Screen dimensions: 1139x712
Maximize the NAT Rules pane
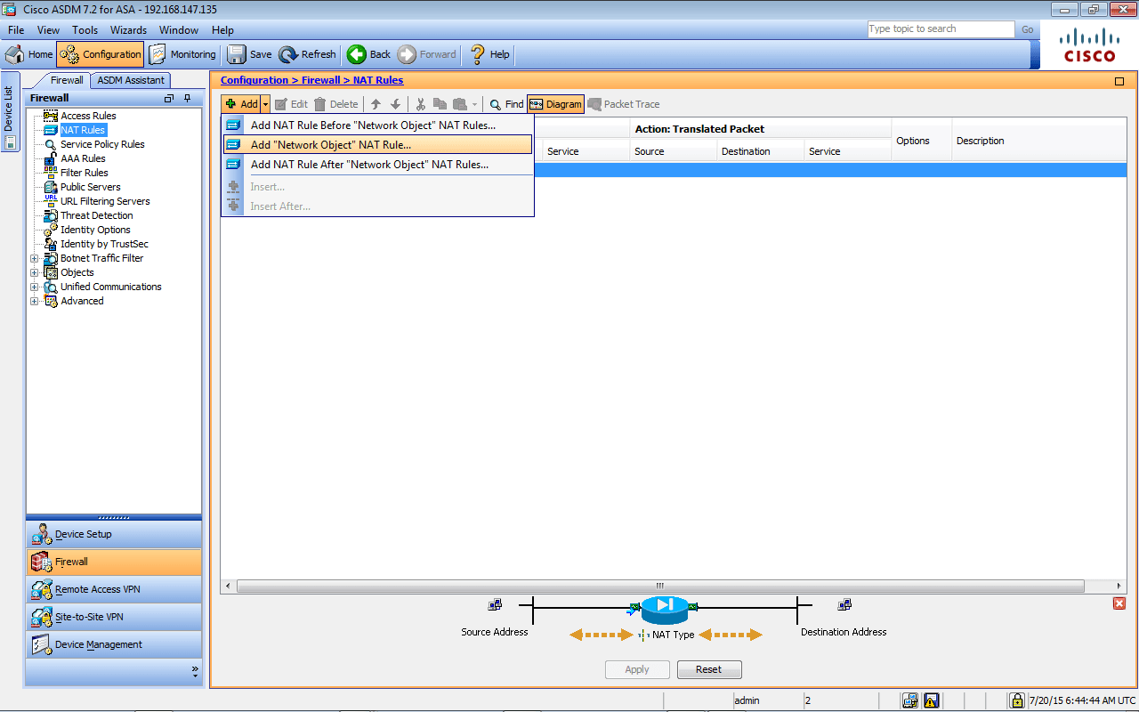coord(1119,81)
